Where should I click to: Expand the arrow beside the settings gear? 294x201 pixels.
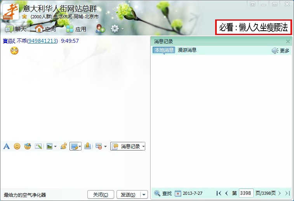[x=122, y=29]
